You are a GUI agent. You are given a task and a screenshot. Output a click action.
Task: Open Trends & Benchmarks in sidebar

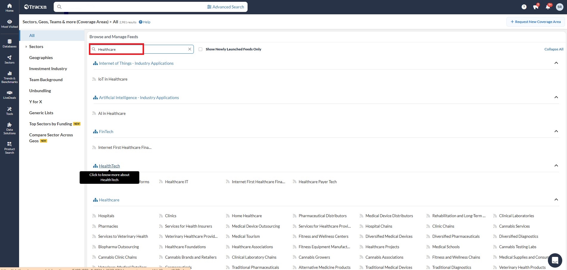[10, 77]
